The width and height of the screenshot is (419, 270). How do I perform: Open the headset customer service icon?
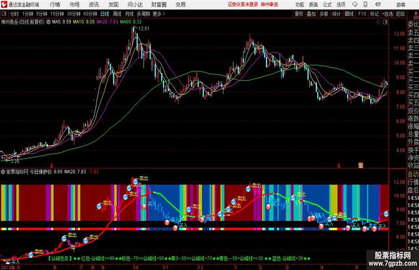point(355,4)
